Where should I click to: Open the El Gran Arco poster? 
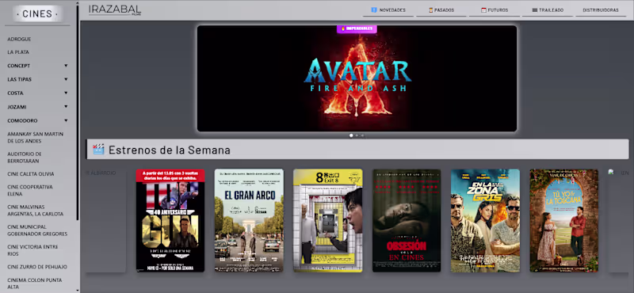(x=249, y=220)
